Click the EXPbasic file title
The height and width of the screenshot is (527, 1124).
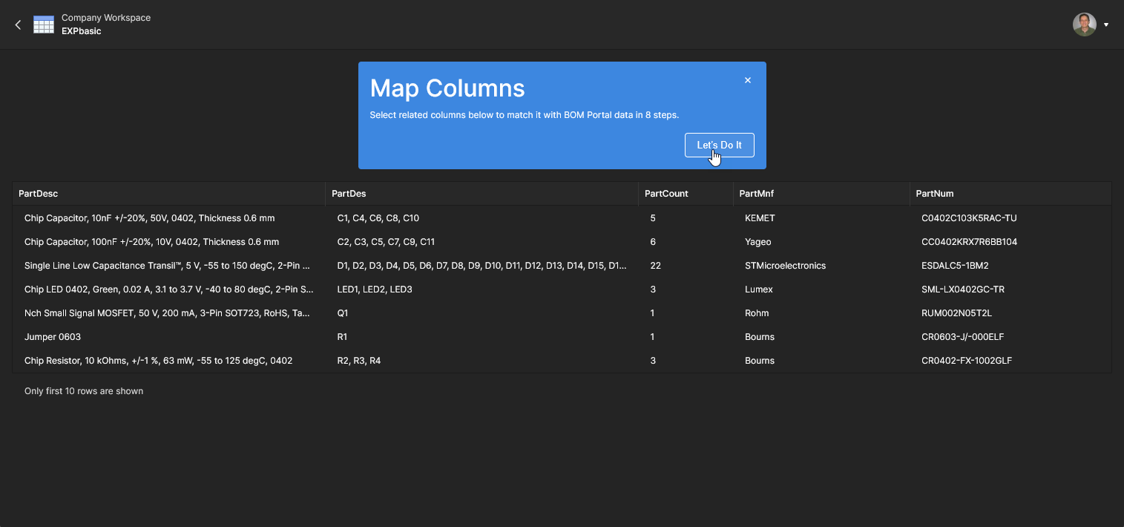82,31
